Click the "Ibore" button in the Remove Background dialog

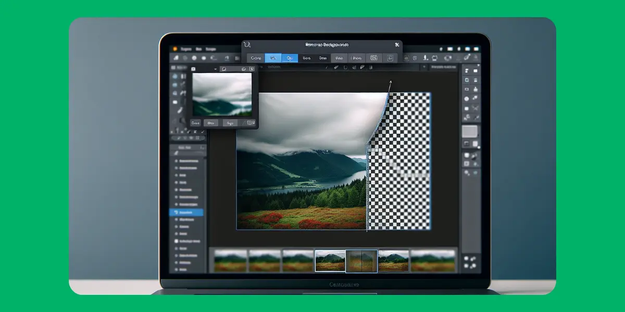(x=356, y=58)
